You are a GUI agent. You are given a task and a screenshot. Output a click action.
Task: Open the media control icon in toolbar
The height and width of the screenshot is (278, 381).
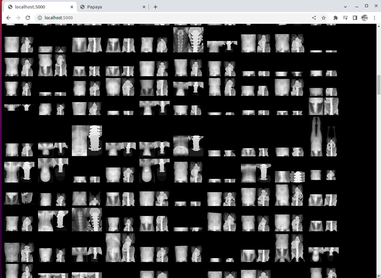pyautogui.click(x=345, y=18)
